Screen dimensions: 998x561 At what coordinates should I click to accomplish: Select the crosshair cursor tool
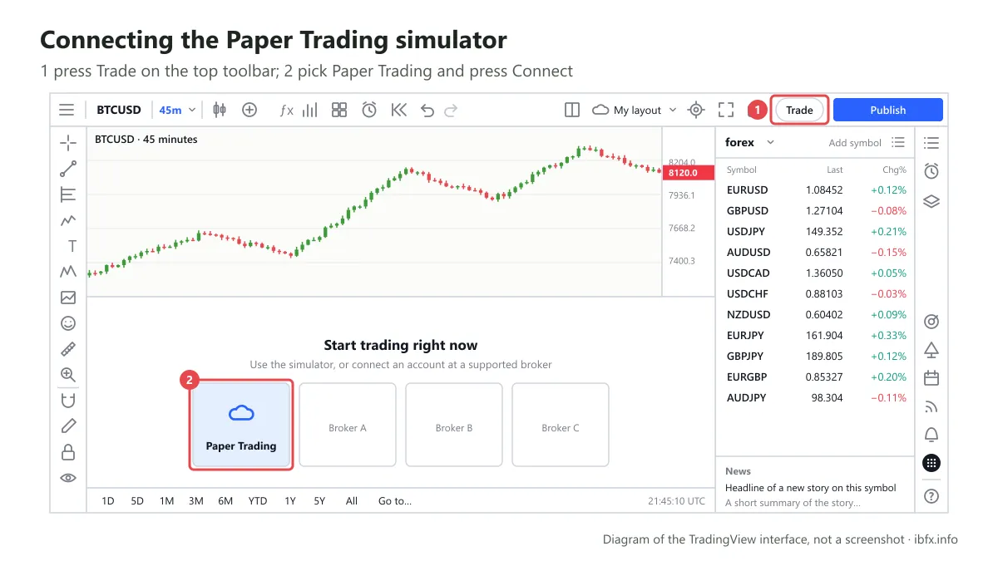pos(68,143)
